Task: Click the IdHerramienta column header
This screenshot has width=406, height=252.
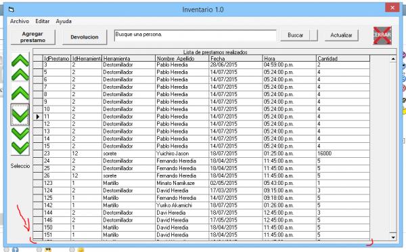Action: point(86,58)
